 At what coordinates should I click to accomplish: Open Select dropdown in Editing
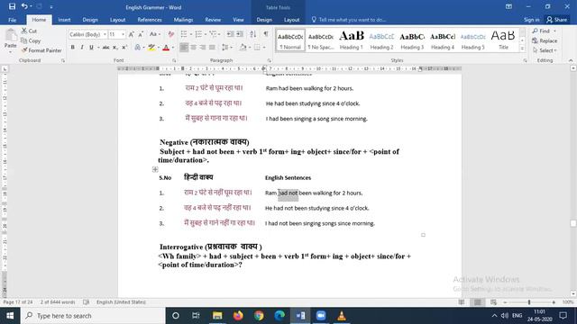pyautogui.click(x=545, y=50)
